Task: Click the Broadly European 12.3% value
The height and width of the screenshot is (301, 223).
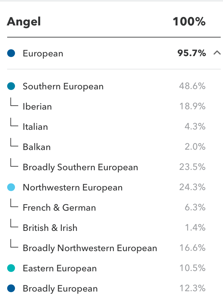Action: (192, 288)
